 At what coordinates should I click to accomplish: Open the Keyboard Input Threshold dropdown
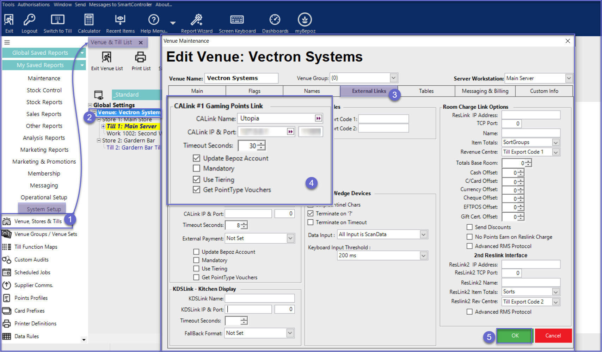[x=423, y=255]
